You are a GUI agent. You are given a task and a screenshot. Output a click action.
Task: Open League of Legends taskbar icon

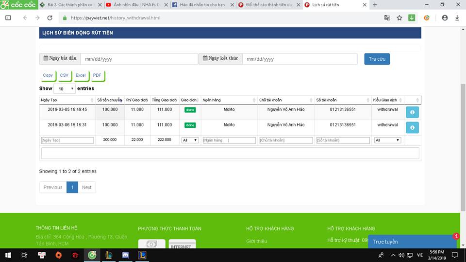point(142,255)
